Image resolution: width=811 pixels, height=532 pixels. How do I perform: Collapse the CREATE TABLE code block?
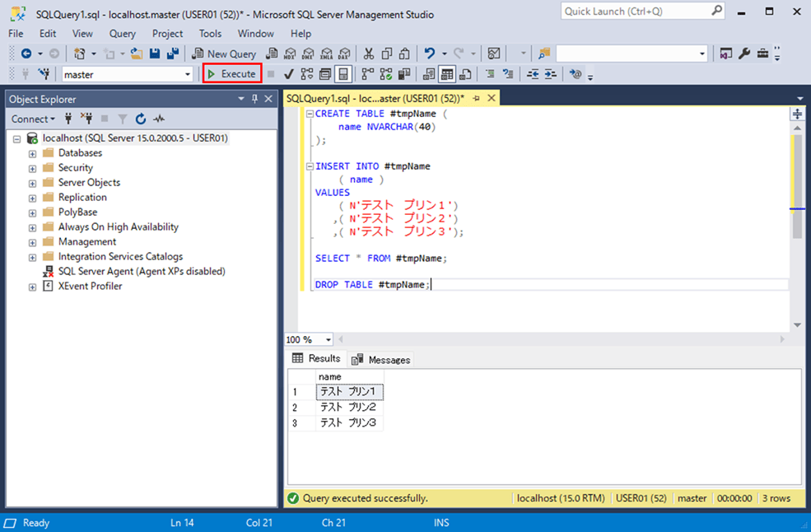[310, 114]
